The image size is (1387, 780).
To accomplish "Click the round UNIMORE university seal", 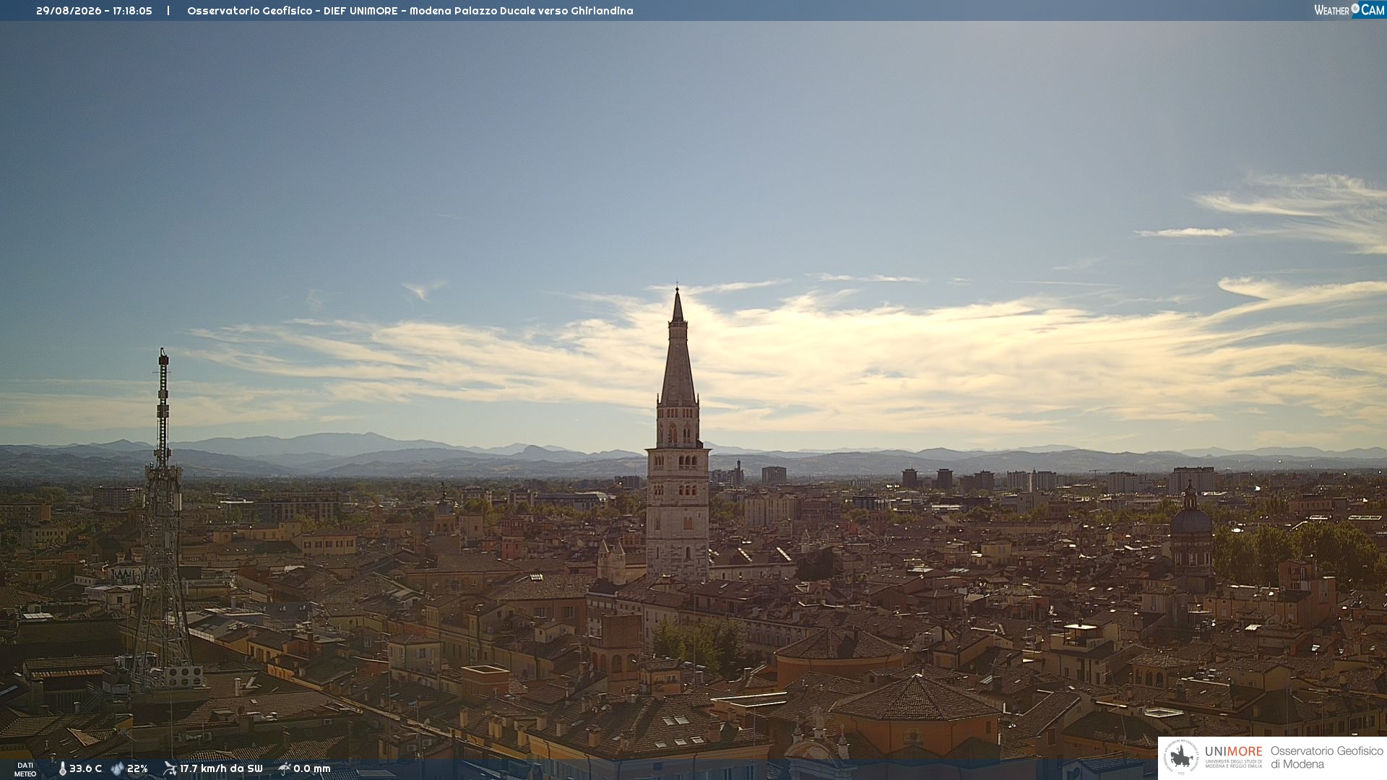I will pos(1181,758).
